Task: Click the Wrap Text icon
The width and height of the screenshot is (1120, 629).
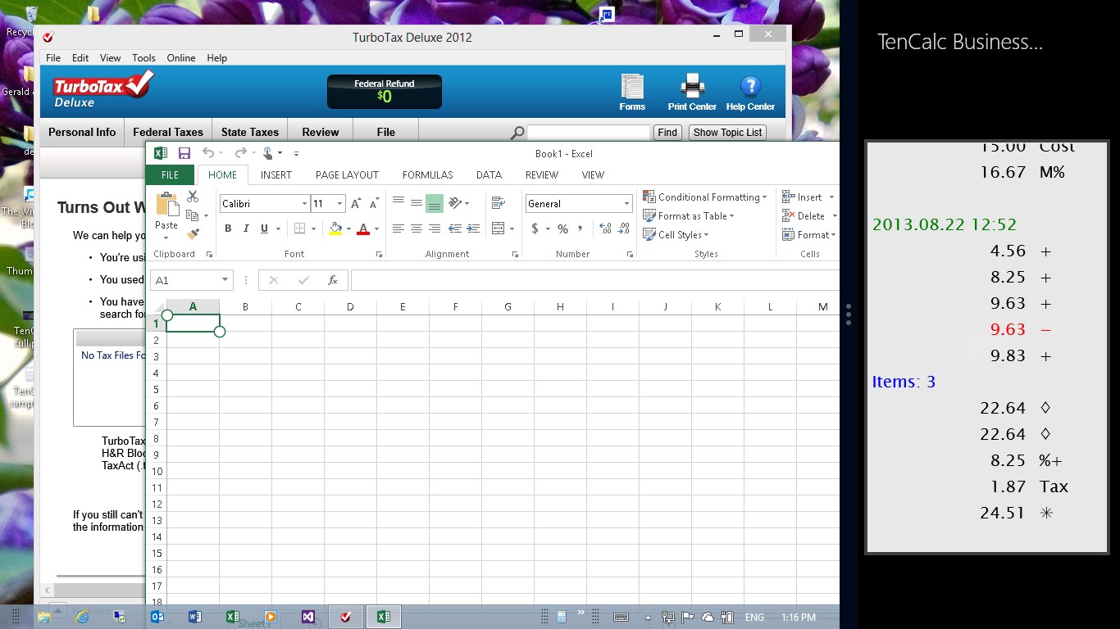Action: (x=498, y=203)
